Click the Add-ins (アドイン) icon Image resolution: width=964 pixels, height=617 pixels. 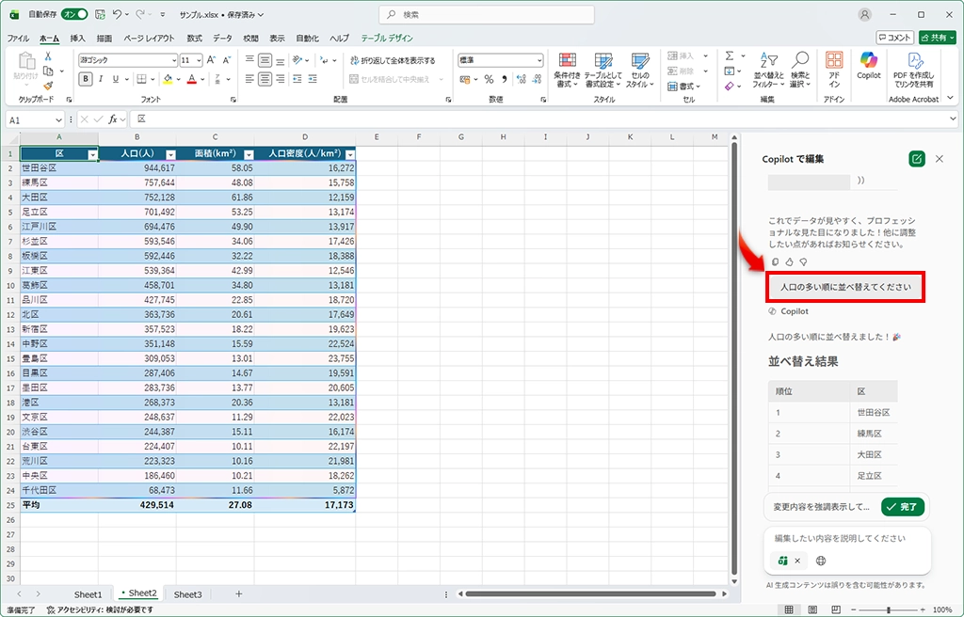(833, 66)
